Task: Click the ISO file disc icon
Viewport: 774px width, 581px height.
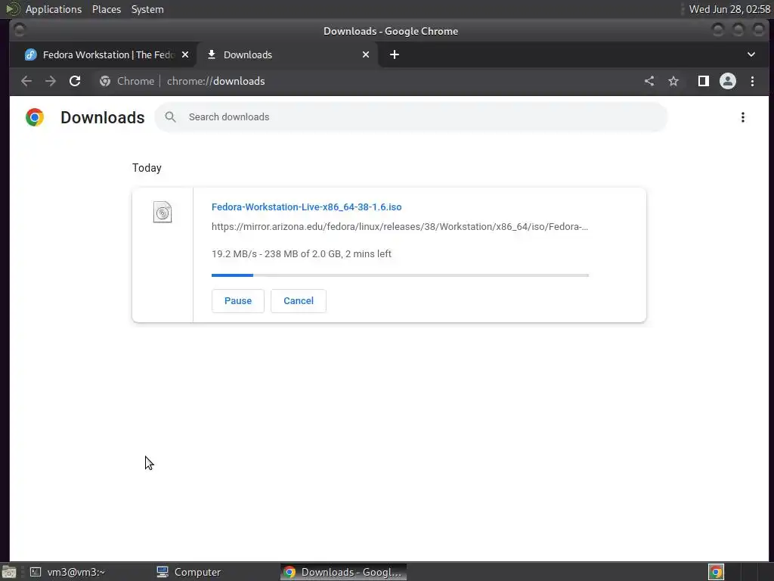Action: 163,212
